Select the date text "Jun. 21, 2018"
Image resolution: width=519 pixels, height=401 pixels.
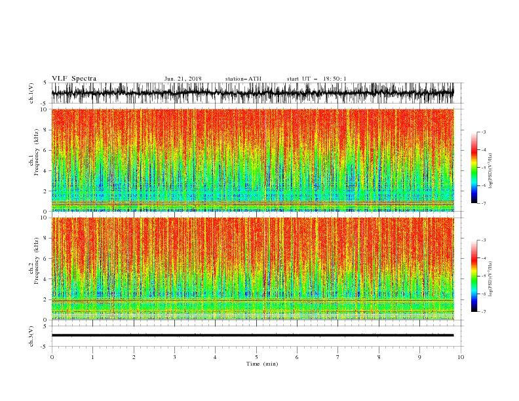click(183, 79)
